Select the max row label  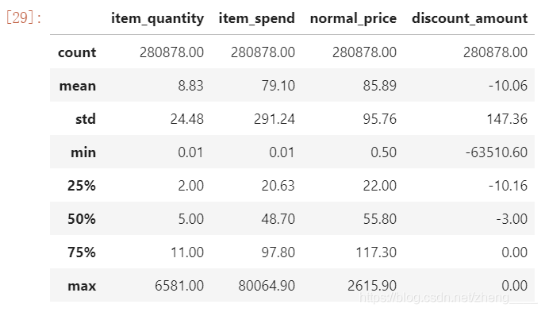point(82,286)
